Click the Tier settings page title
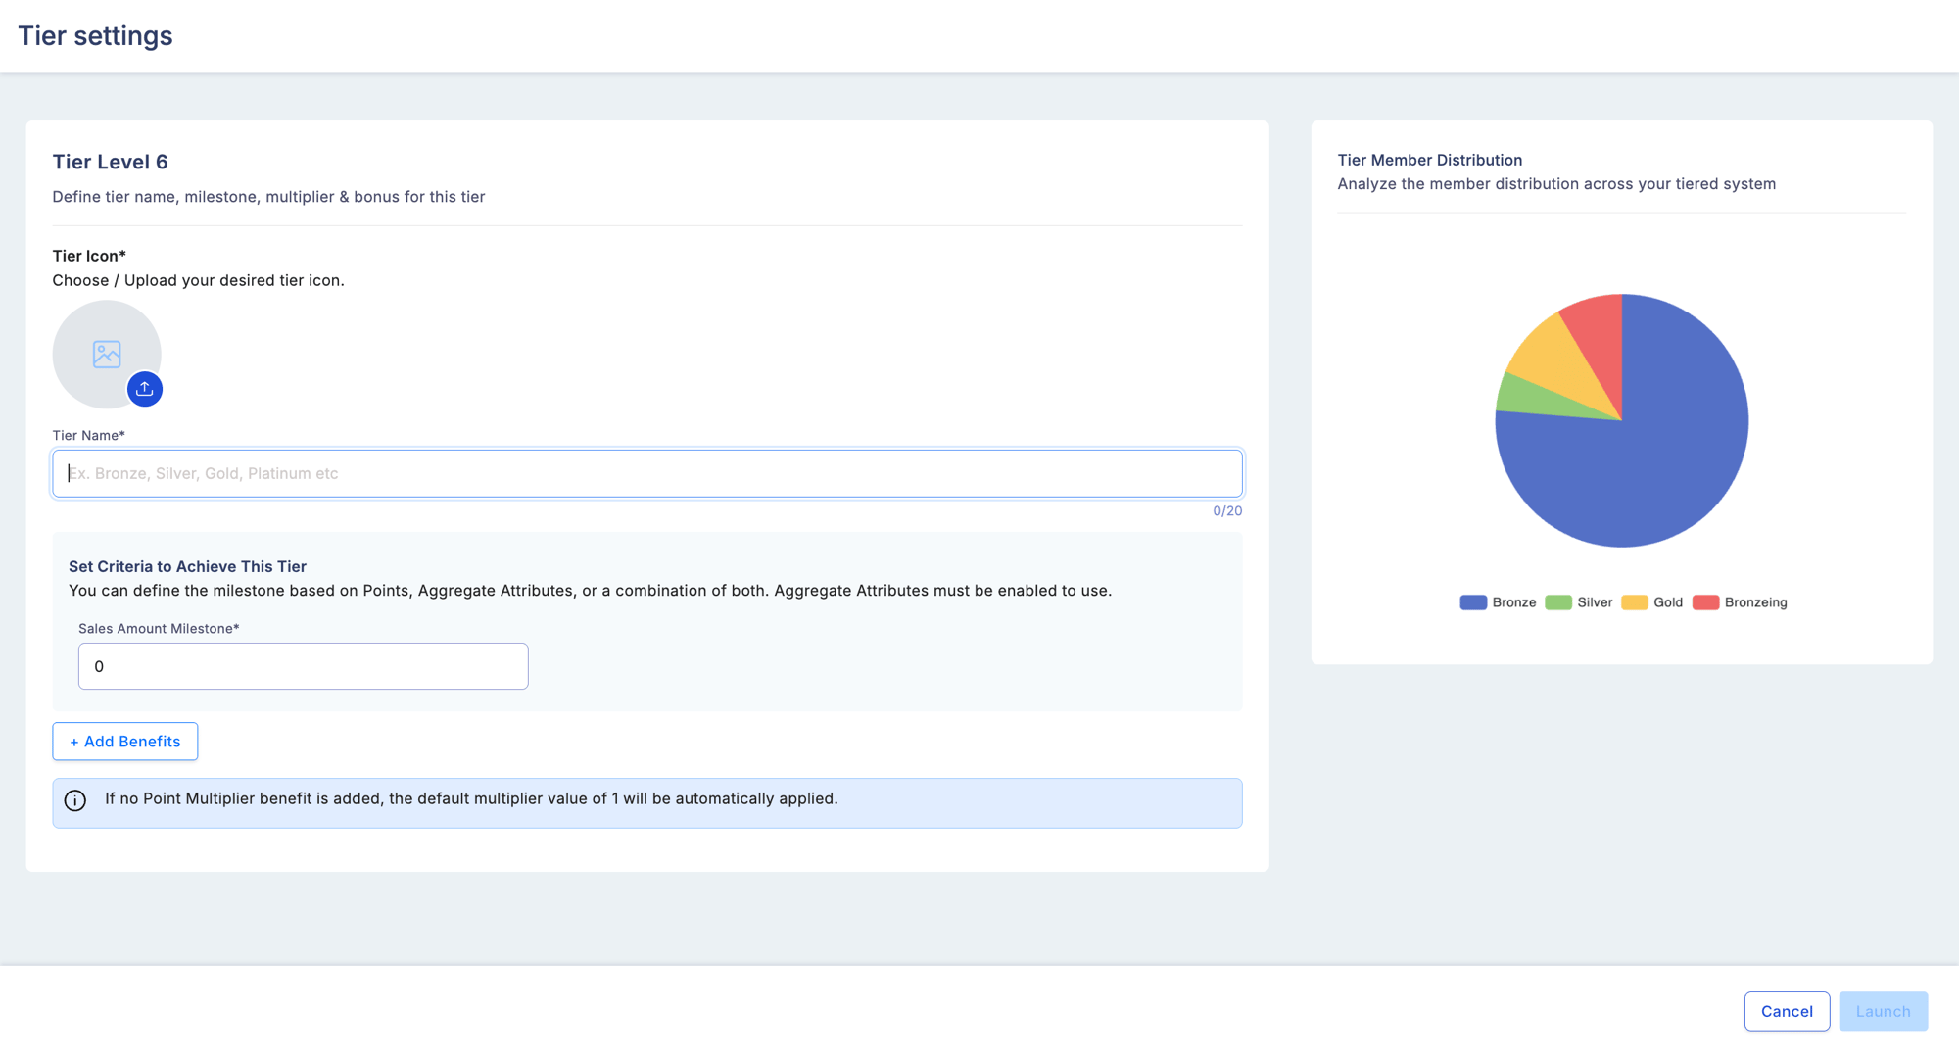This screenshot has height=1057, width=1959. [95, 36]
